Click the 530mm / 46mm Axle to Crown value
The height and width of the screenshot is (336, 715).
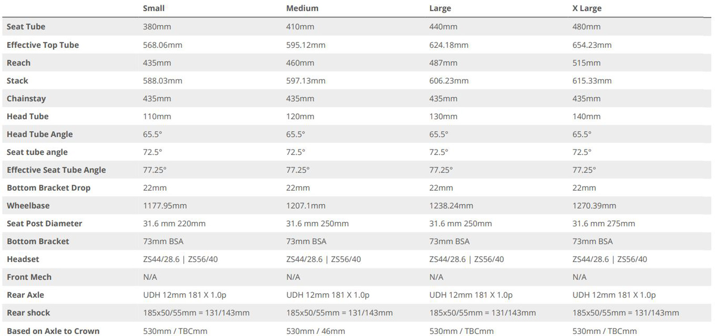point(315,331)
